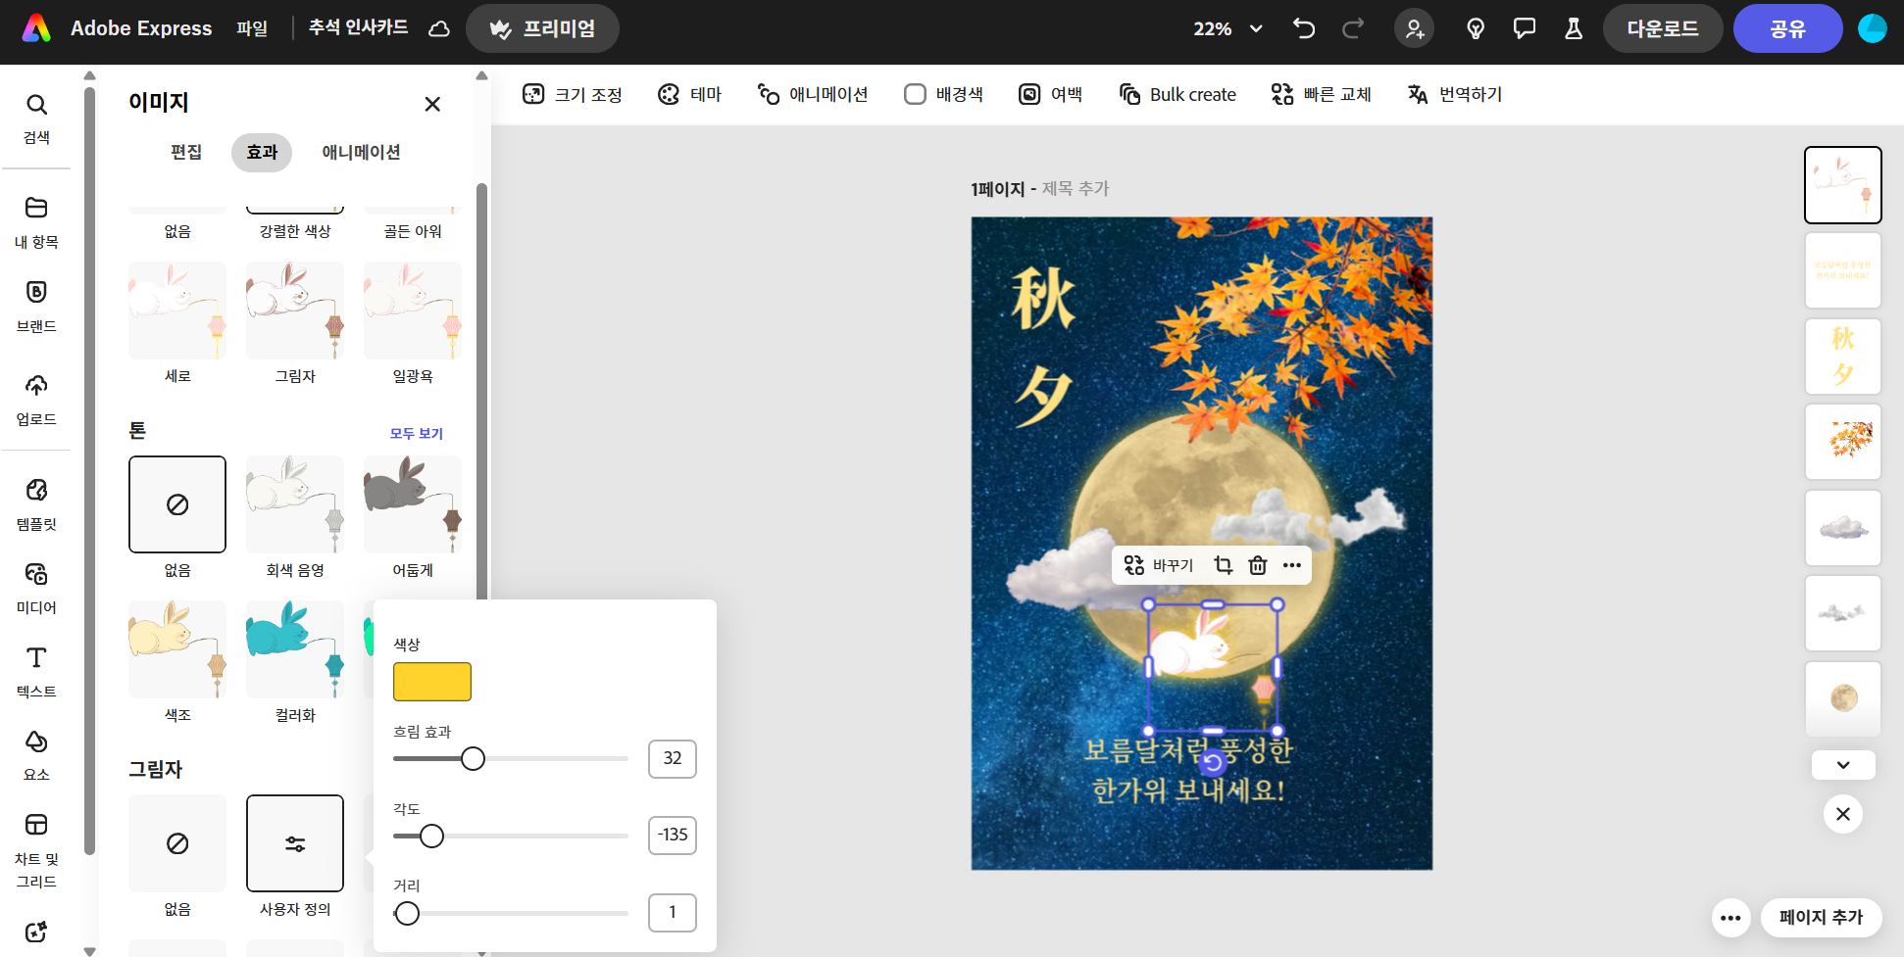The image size is (1904, 957).
Task: Select the 없음 option under 그림자
Action: [x=177, y=843]
